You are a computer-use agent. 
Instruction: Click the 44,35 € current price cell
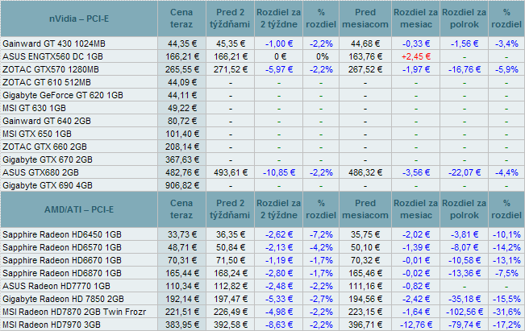point(181,43)
